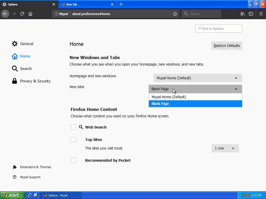266x199 pixels.
Task: Open the Library icon in toolbar
Action: pyautogui.click(x=243, y=14)
